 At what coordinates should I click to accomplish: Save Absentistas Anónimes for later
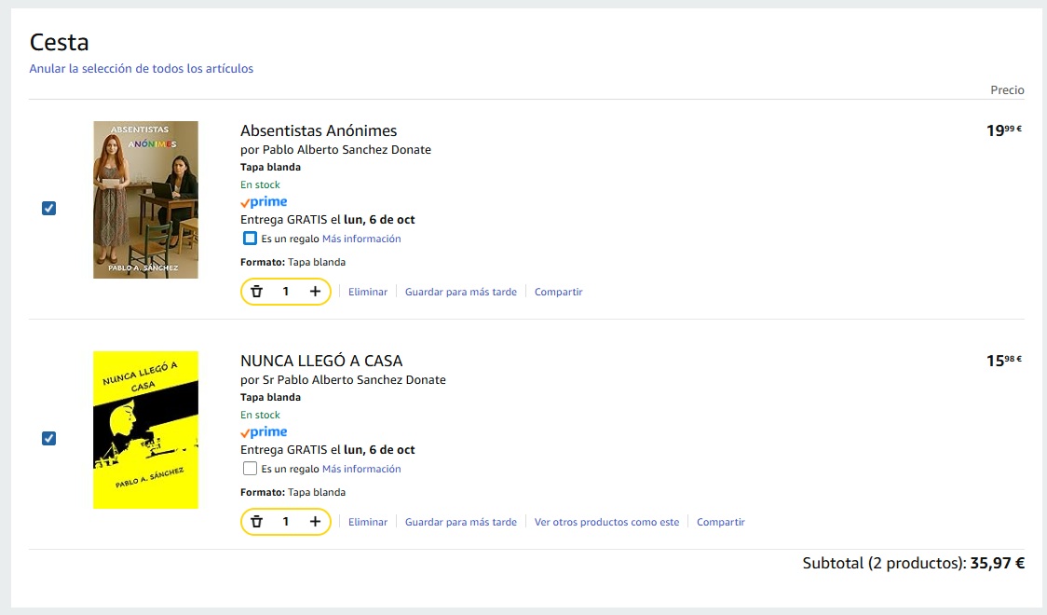pos(460,292)
